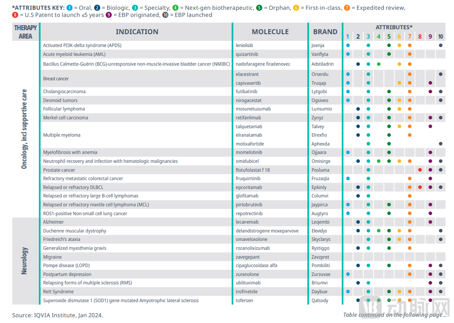Select the 'Multiple myeloma' indication cell
The height and width of the screenshot is (323, 454).
(62, 135)
